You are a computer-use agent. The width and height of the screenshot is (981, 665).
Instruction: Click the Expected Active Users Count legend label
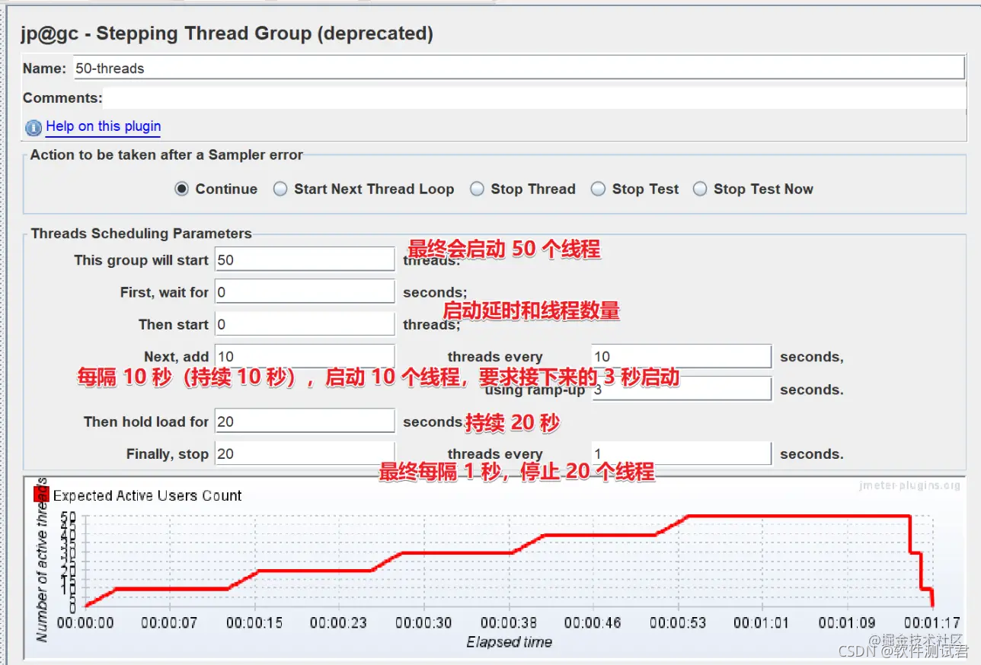tap(147, 495)
